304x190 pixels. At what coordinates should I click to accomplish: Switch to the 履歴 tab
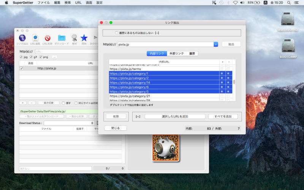click(x=192, y=54)
